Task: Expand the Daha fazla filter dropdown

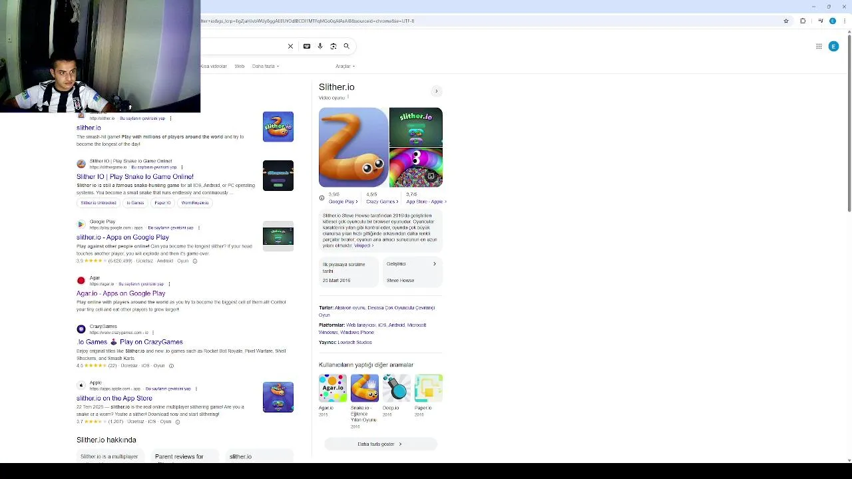Action: point(266,66)
